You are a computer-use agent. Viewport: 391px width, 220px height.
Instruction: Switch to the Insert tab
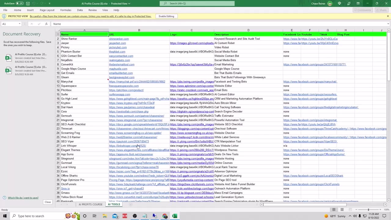pos(30,10)
